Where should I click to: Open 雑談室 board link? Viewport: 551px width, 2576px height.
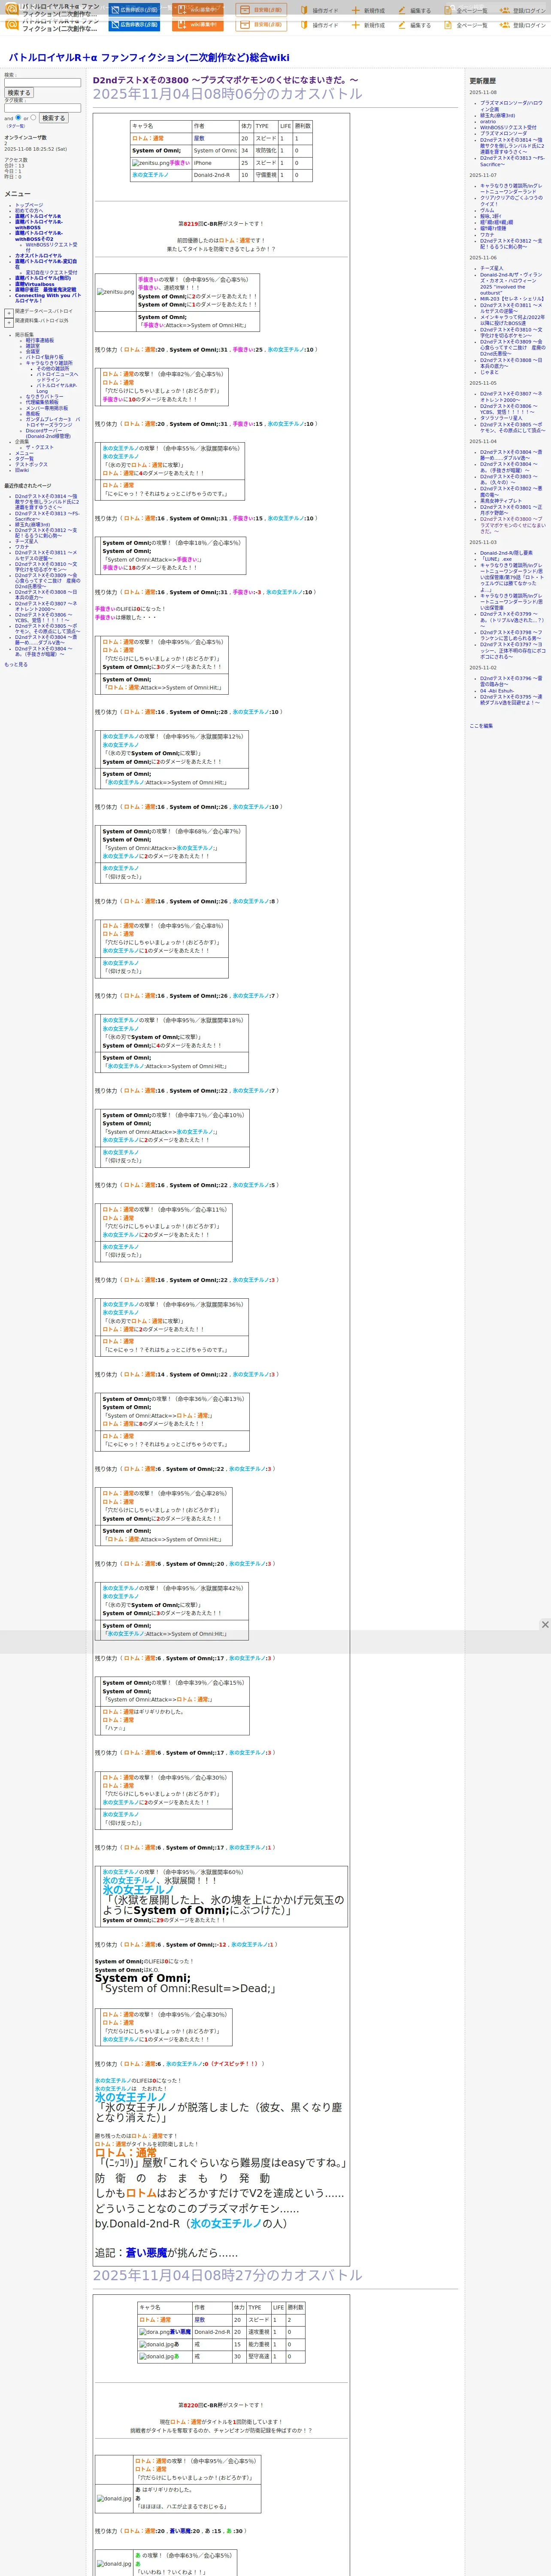(x=33, y=346)
